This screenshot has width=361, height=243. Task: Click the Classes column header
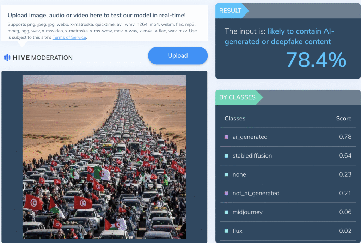tap(235, 119)
